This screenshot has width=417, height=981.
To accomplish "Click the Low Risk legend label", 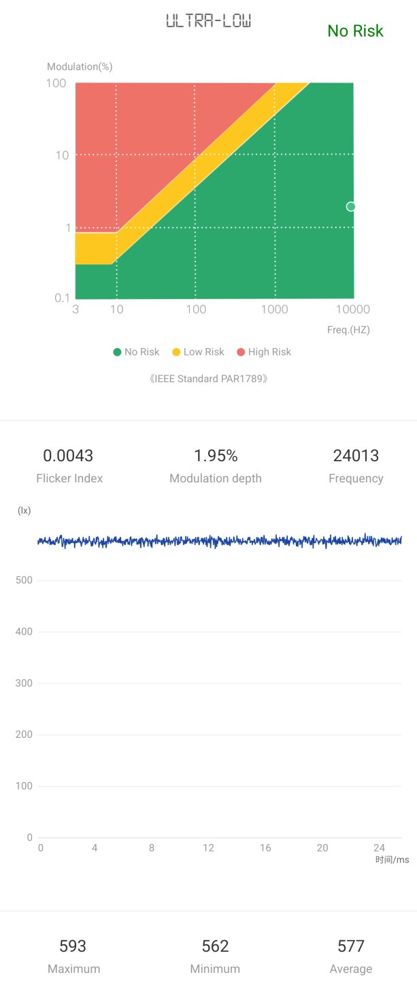I will [204, 352].
